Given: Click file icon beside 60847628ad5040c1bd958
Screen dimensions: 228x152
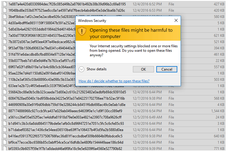Looking at the screenshot, I should pyautogui.click(x=5, y=98).
